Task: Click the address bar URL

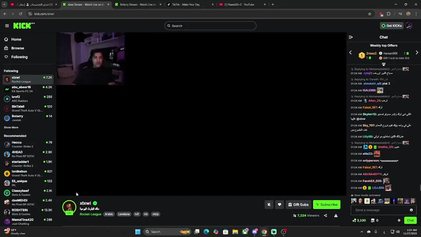Action: (44, 14)
